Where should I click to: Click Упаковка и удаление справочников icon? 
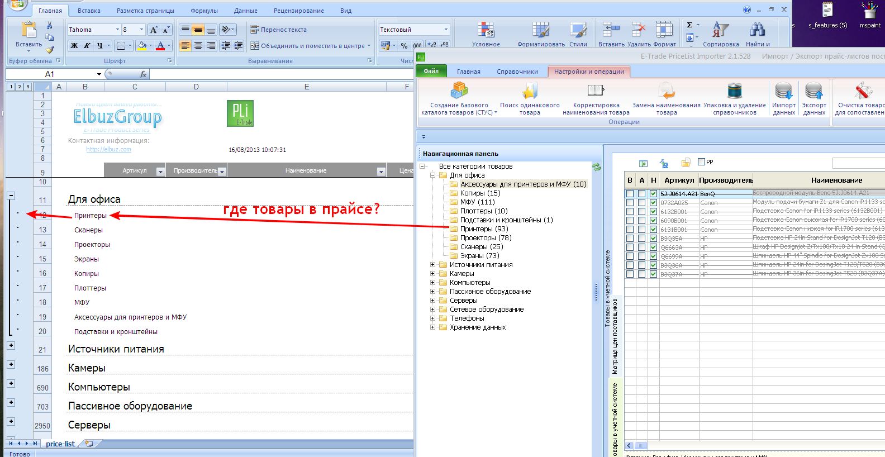click(x=734, y=90)
